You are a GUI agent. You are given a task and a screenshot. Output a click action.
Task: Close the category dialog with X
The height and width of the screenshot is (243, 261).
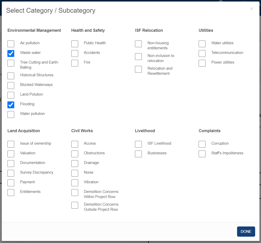251,9
